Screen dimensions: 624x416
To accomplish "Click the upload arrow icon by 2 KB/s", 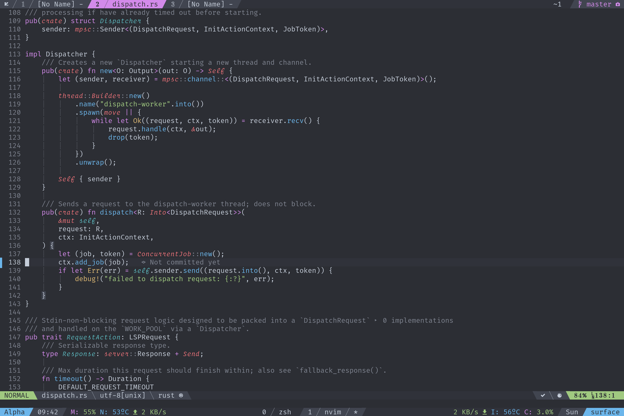I will pos(135,412).
